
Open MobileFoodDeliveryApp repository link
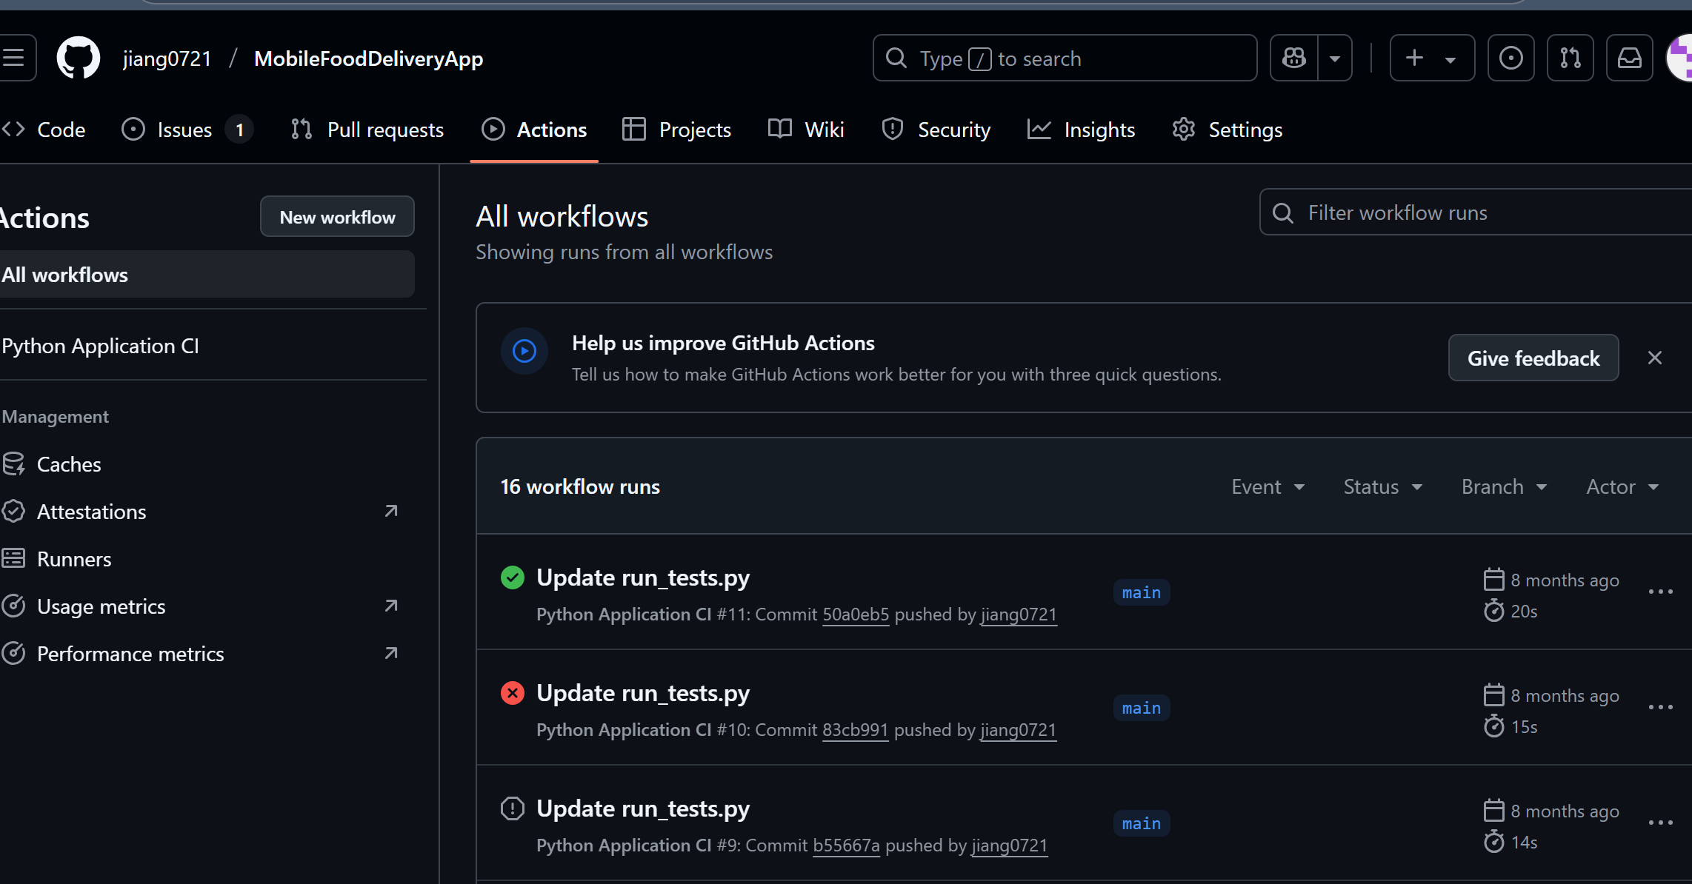pos(368,58)
